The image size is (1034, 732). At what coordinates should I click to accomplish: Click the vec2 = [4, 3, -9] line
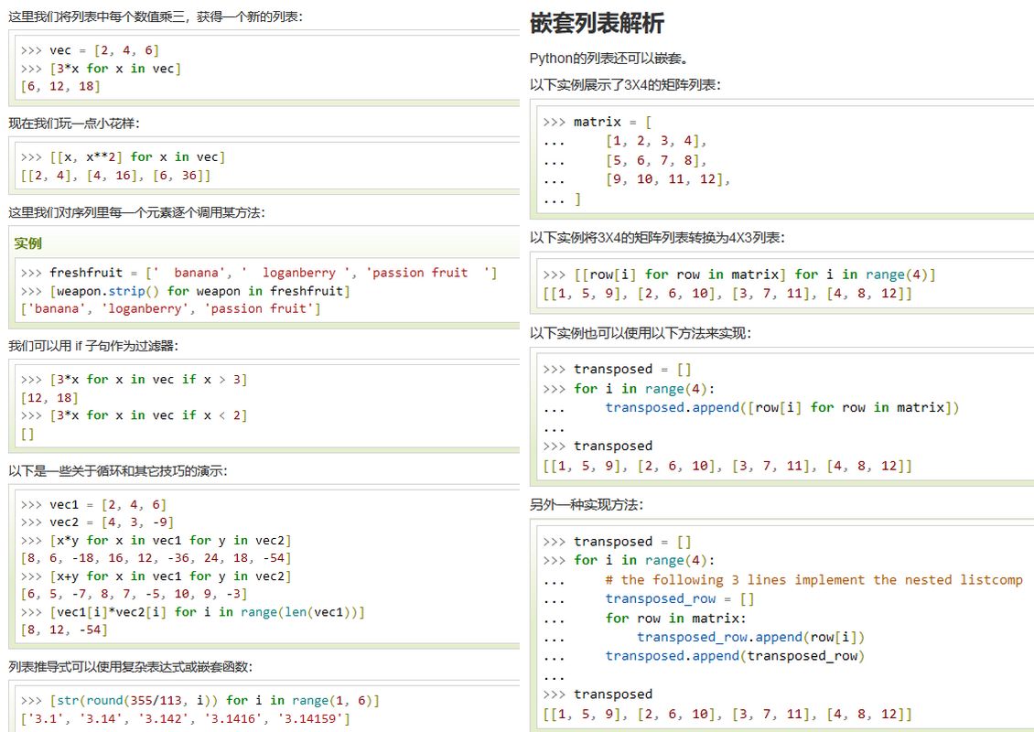(x=97, y=522)
